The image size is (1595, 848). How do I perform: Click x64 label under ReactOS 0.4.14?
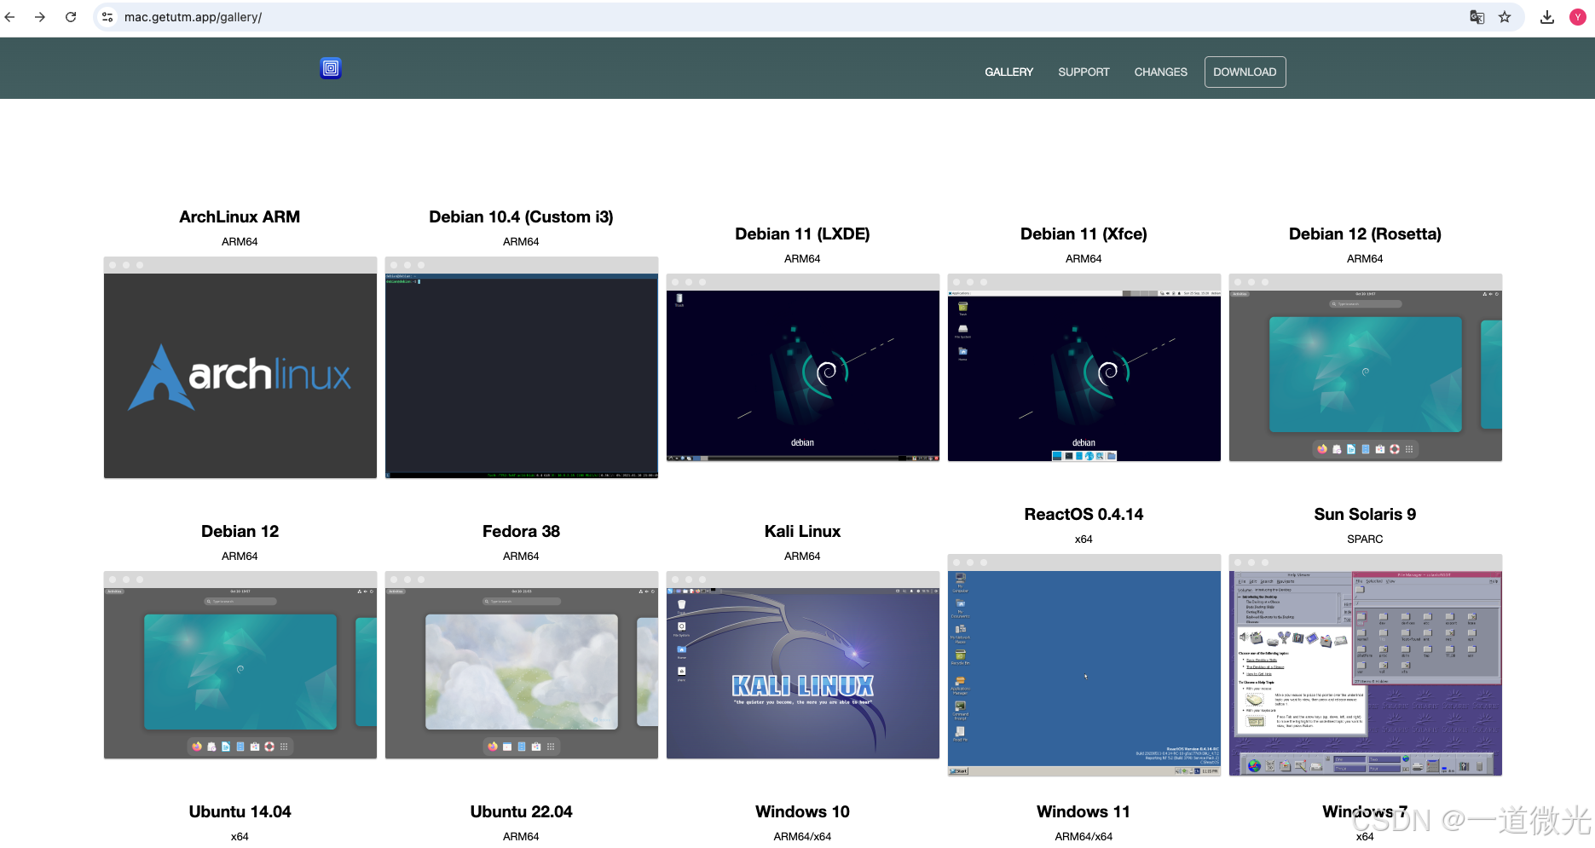tap(1084, 539)
